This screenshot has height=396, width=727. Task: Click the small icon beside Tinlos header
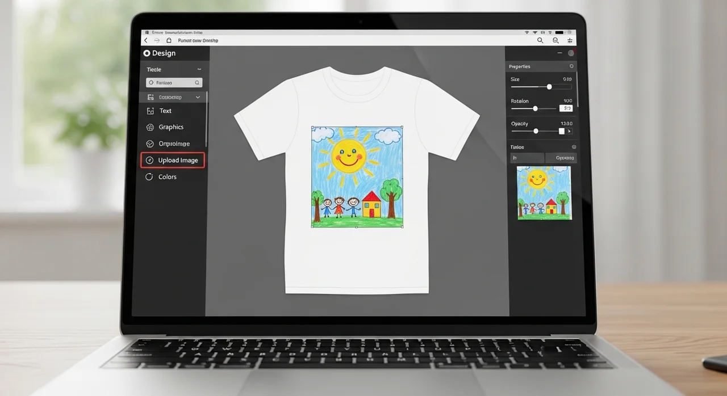click(x=574, y=147)
